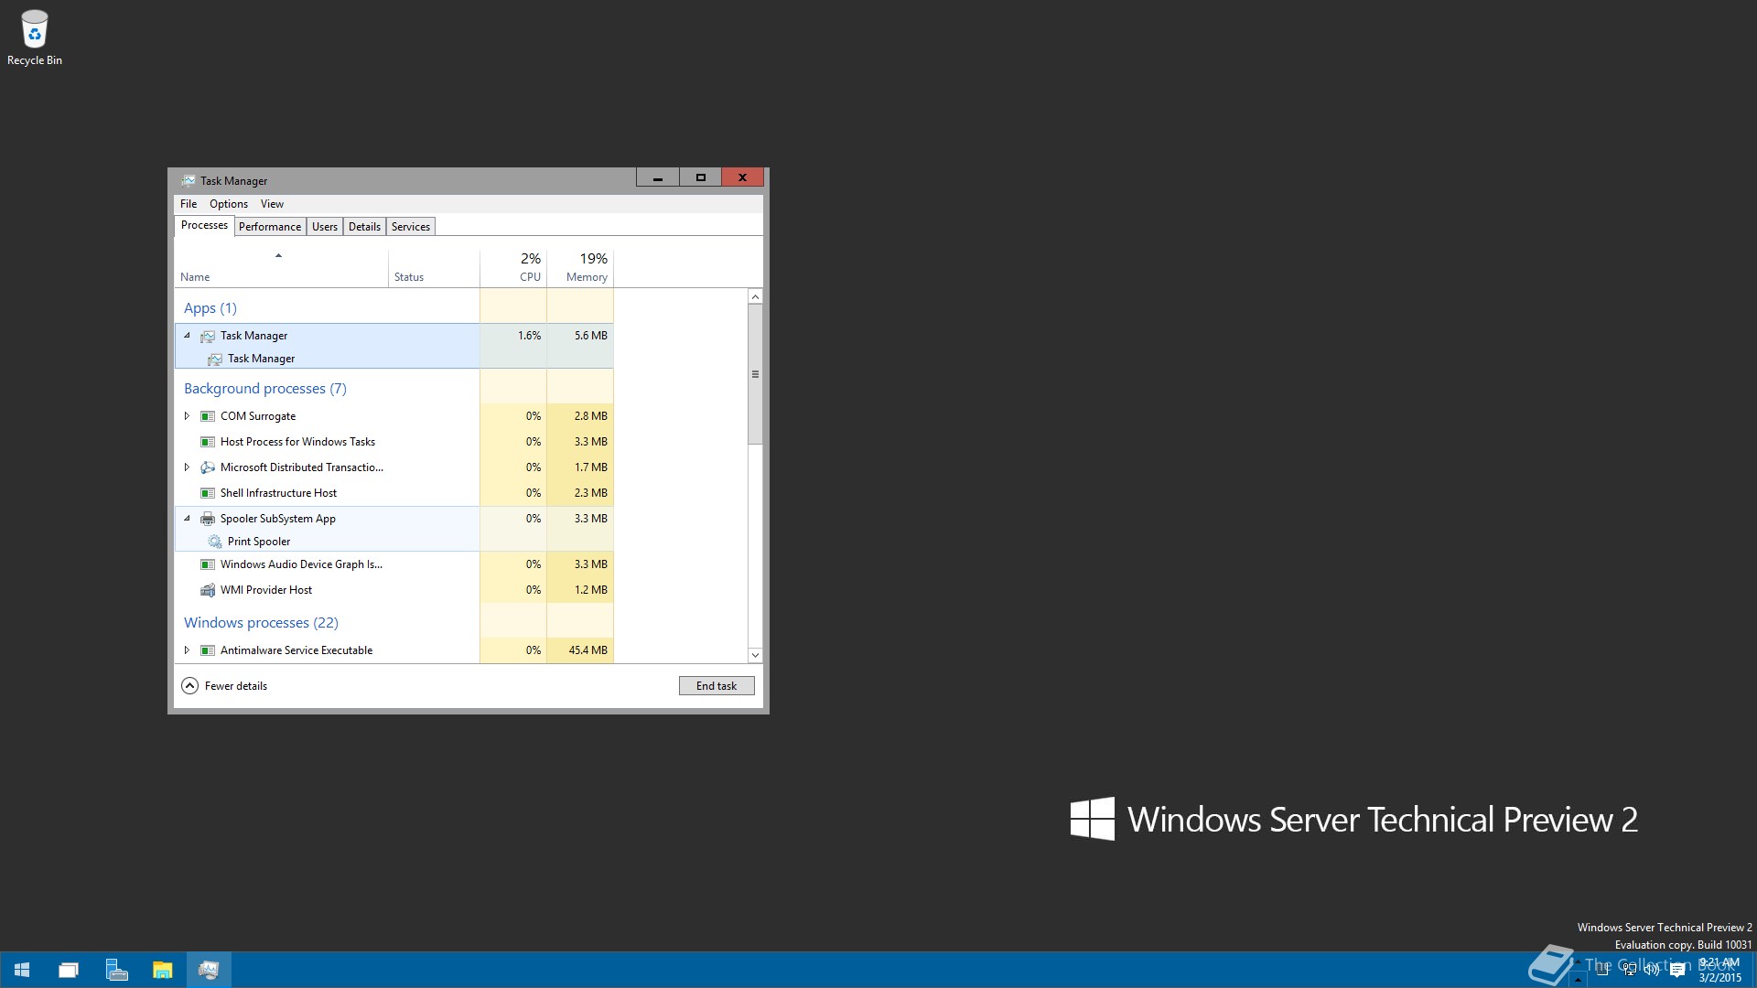This screenshot has width=1757, height=988.
Task: Click the Spooler SubSystem App printer icon
Action: click(208, 519)
